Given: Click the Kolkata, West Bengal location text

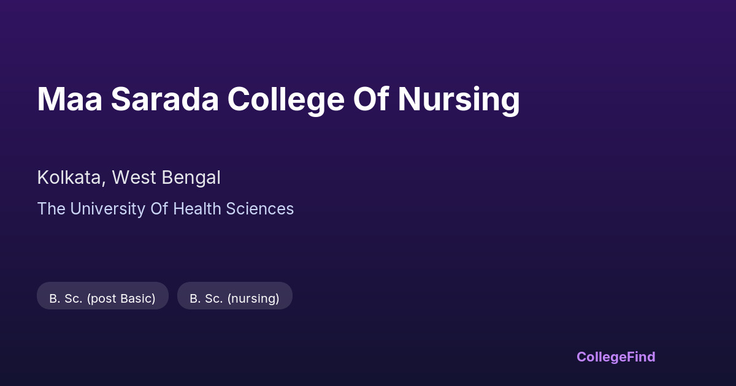Looking at the screenshot, I should [x=129, y=178].
